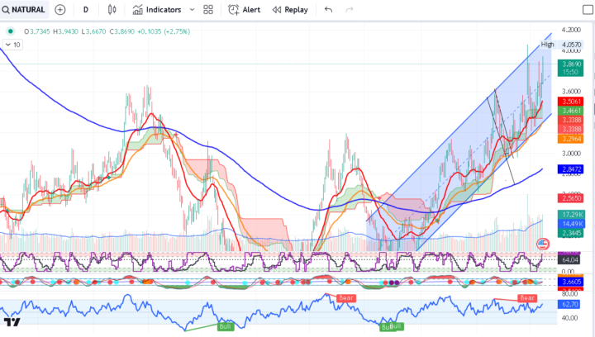
Task: Create a new Alert
Action: coord(244,10)
